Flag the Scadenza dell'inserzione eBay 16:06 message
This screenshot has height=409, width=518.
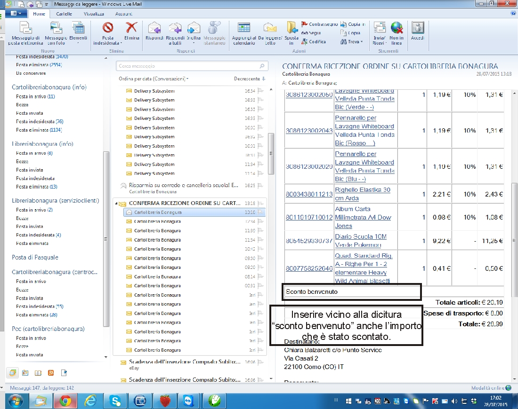pyautogui.click(x=260, y=362)
